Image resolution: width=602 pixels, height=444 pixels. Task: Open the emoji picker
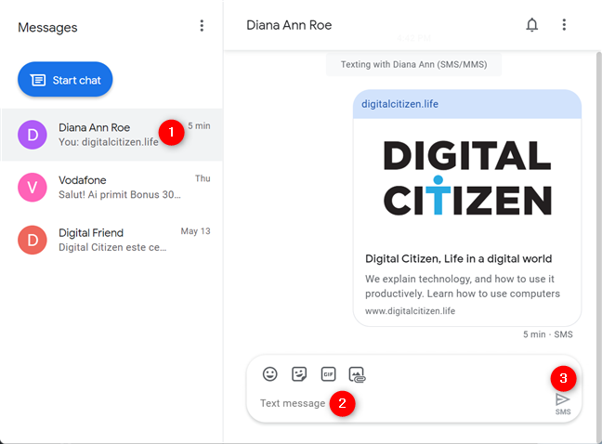coord(270,373)
